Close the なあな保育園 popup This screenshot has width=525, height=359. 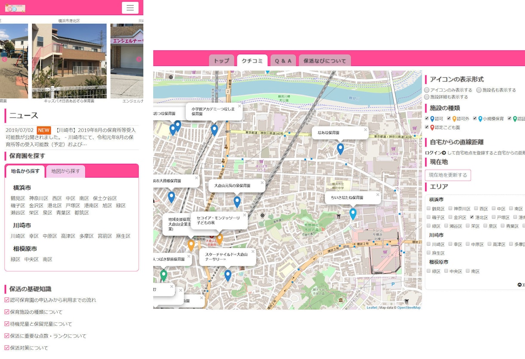coord(365,130)
